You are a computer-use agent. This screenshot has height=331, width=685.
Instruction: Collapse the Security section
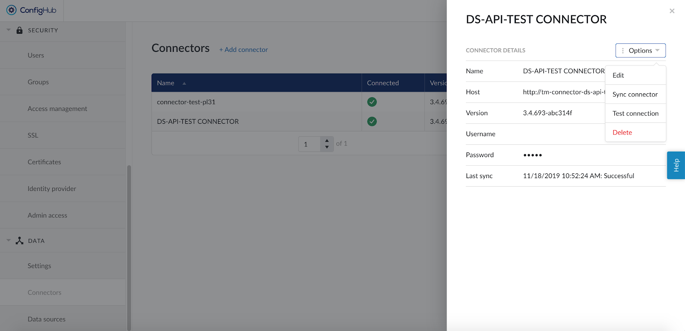click(9, 30)
